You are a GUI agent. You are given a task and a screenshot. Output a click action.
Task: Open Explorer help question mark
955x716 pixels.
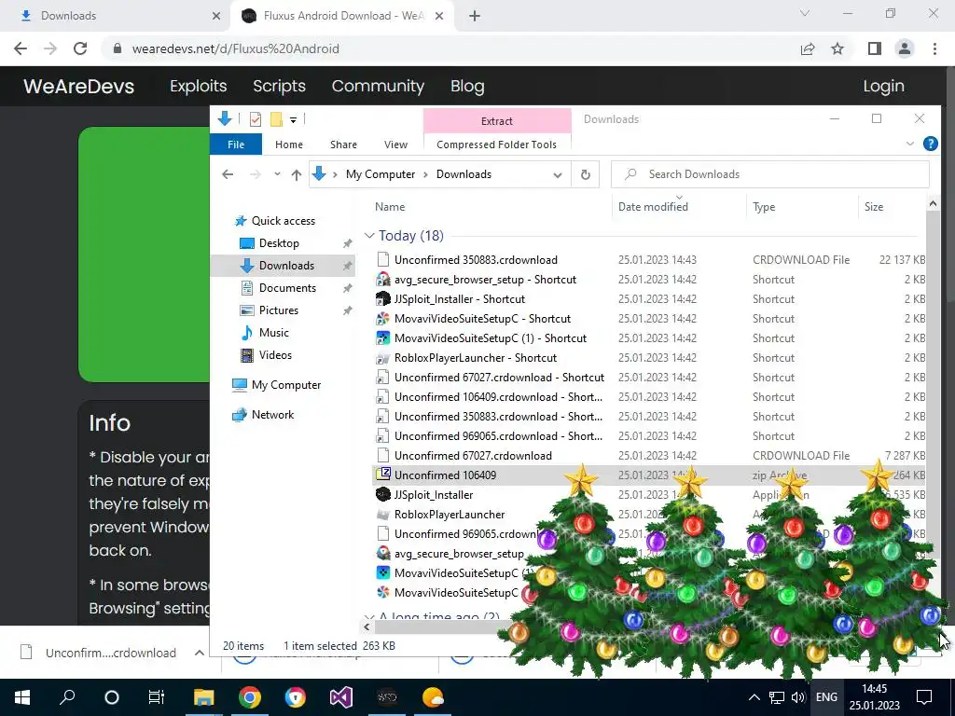[930, 144]
